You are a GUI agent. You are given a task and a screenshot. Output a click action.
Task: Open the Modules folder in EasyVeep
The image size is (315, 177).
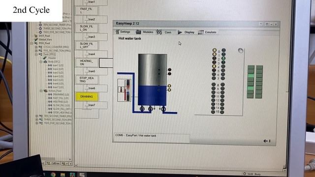[144, 32]
